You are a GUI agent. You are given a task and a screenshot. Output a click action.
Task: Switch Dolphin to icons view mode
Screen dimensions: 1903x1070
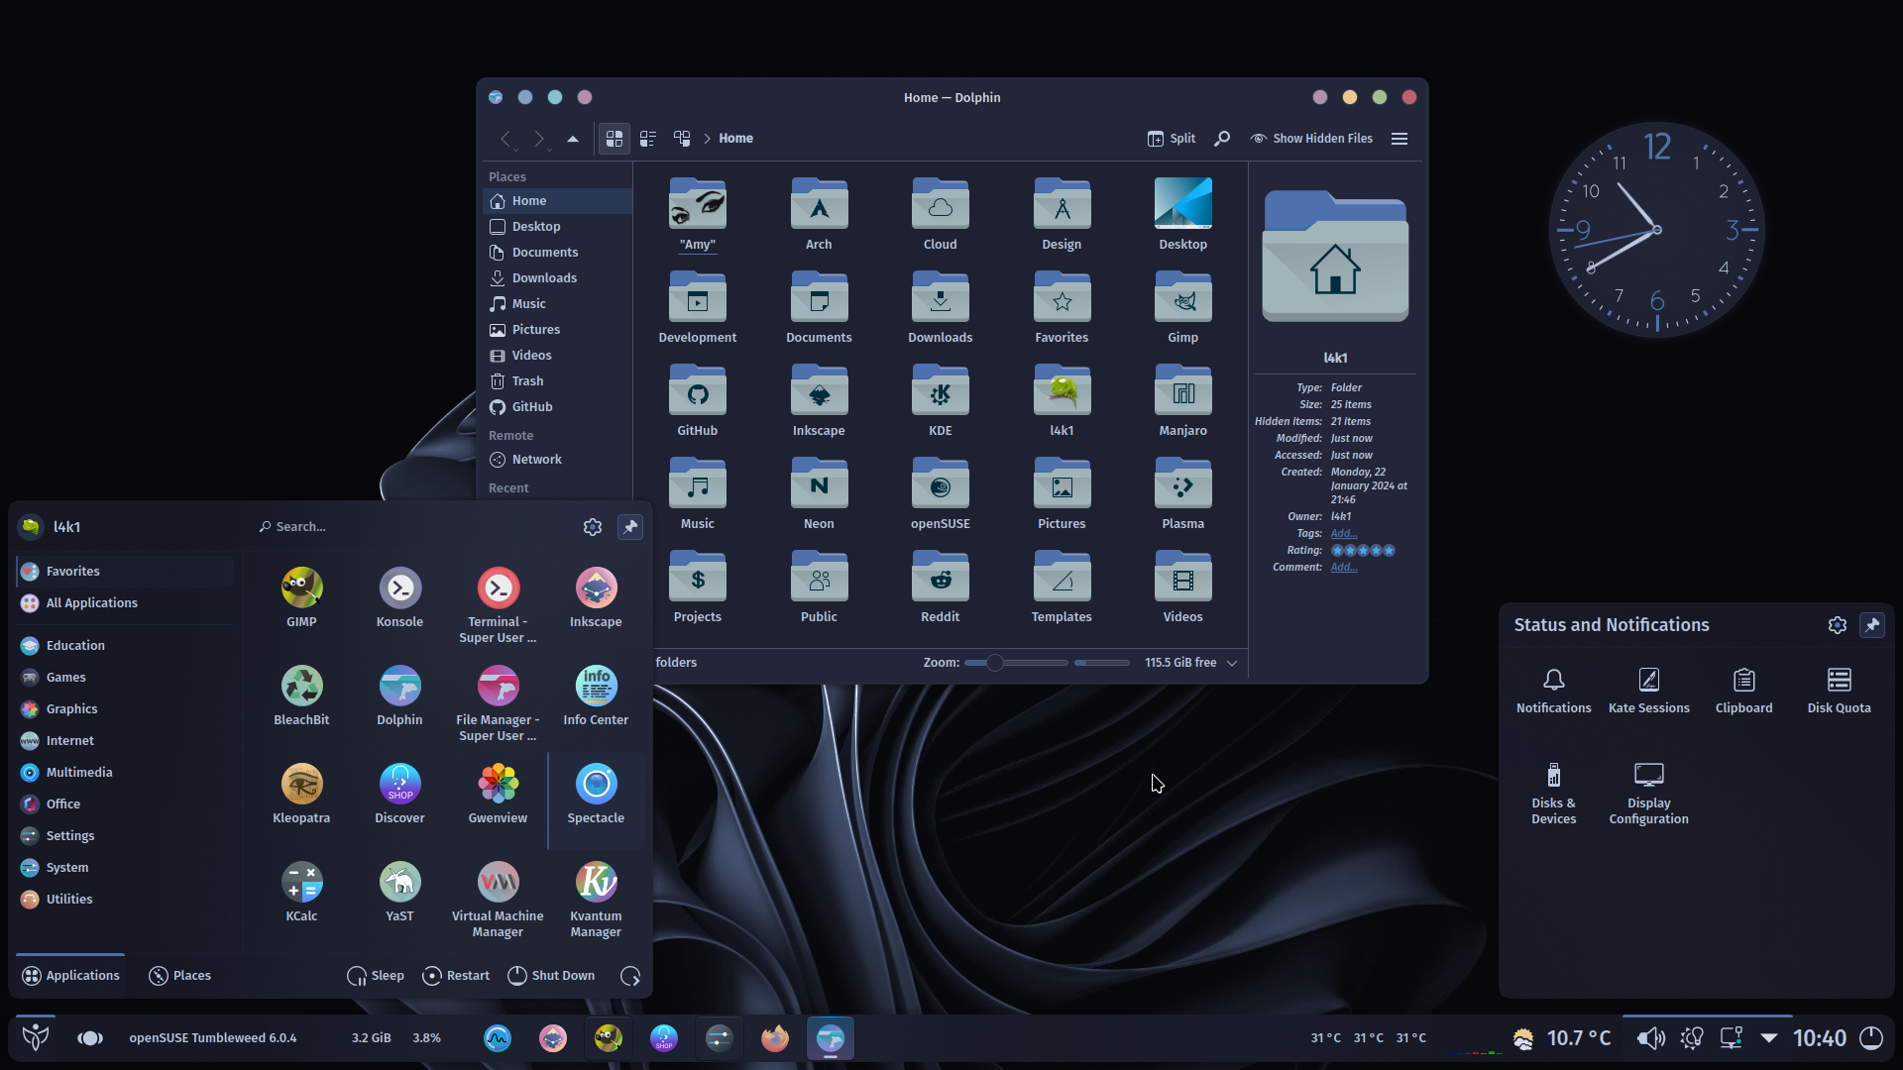615,139
